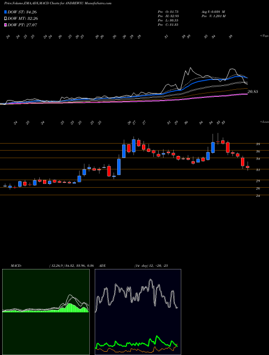Click the <Tops marker label
This screenshot has height=355, width=269.
click(x=264, y=36)
